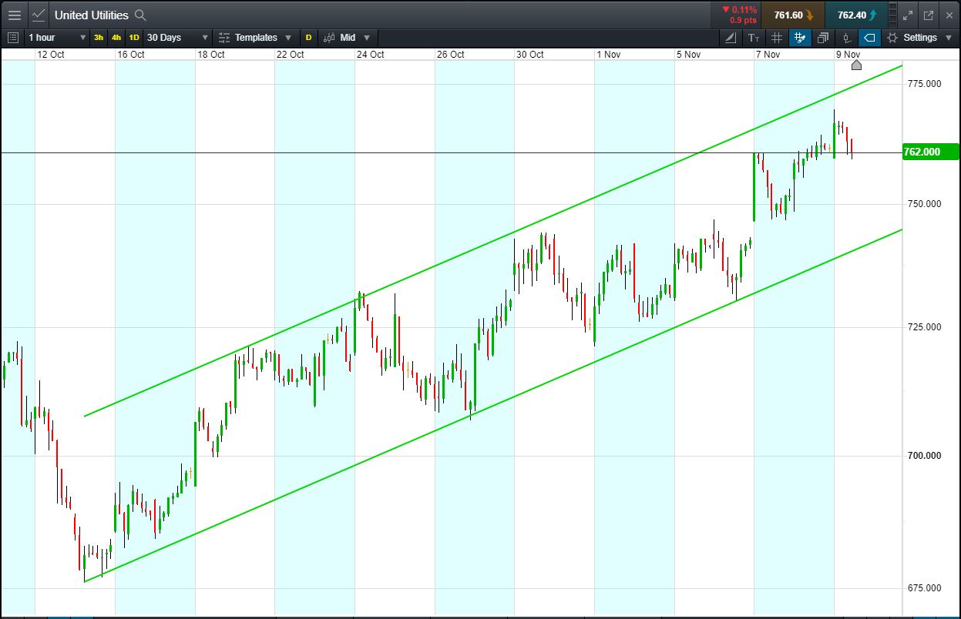Click the United Utilities chart title

[x=91, y=15]
